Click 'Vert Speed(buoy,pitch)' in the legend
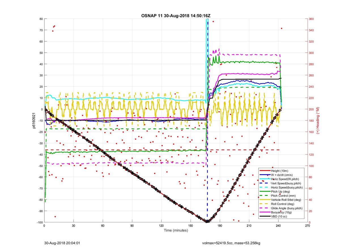Screen dimensions: 340x250 286,183
